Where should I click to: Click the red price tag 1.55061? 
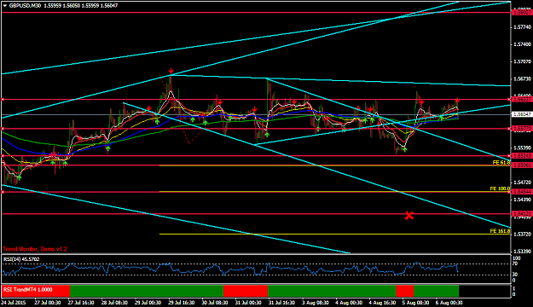pyautogui.click(x=522, y=165)
